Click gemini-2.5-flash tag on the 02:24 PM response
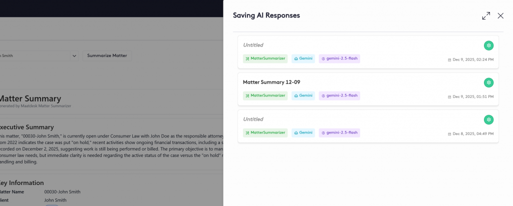 point(339,58)
